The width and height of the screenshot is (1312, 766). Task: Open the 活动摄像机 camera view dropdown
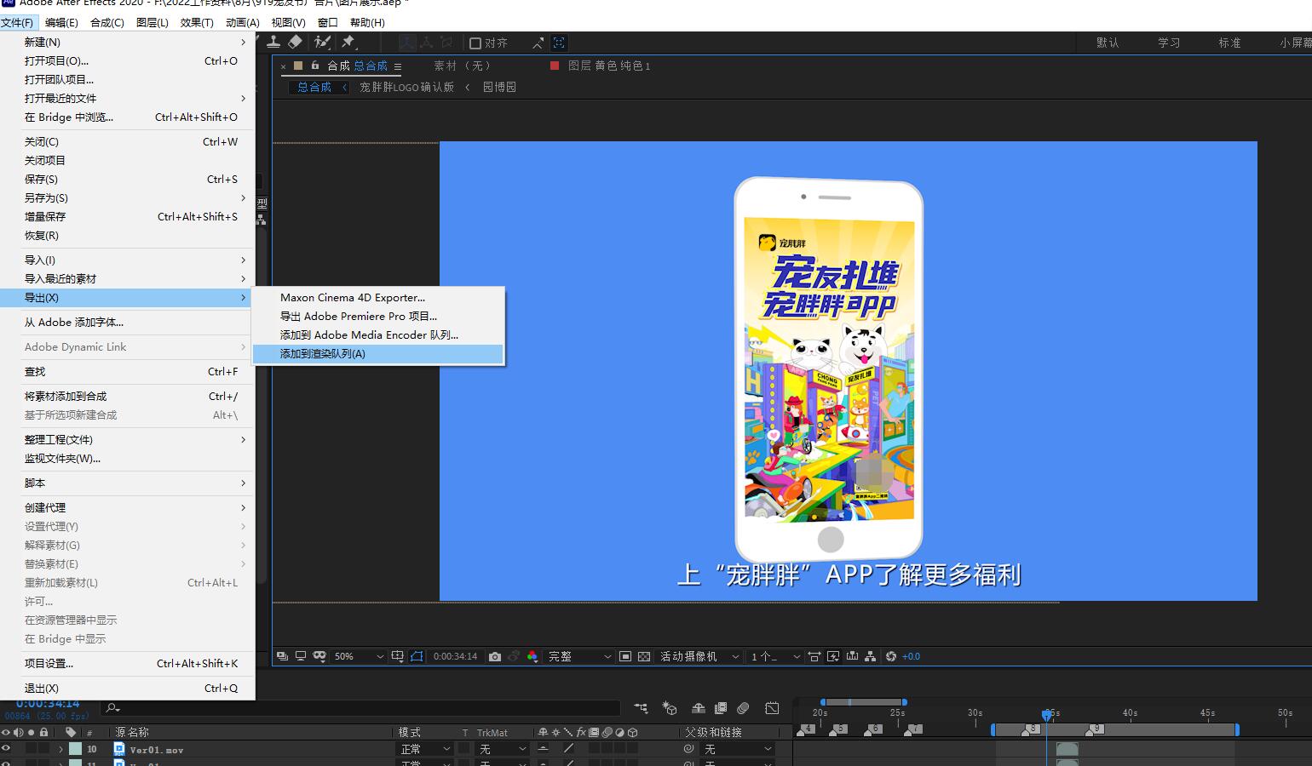[700, 656]
